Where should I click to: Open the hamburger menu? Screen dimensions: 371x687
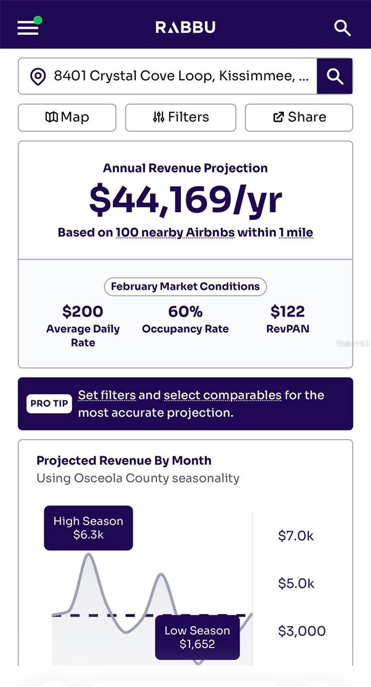(28, 27)
